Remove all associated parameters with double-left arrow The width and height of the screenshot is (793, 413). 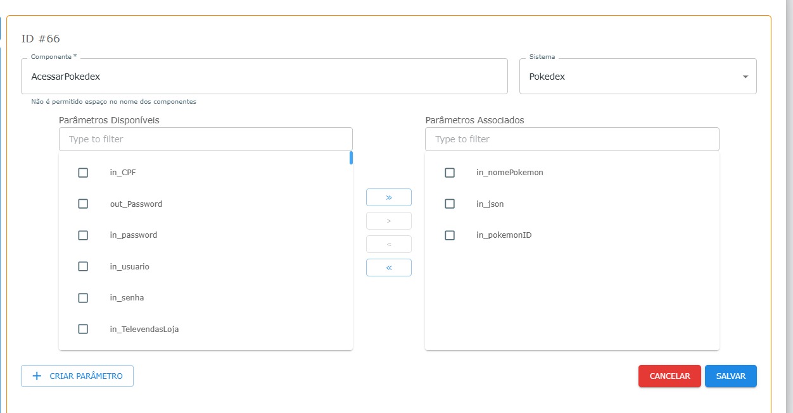coord(389,268)
